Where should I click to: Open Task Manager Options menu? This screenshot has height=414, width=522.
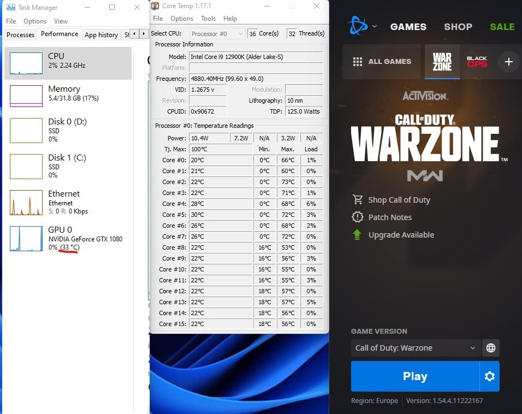pyautogui.click(x=35, y=21)
